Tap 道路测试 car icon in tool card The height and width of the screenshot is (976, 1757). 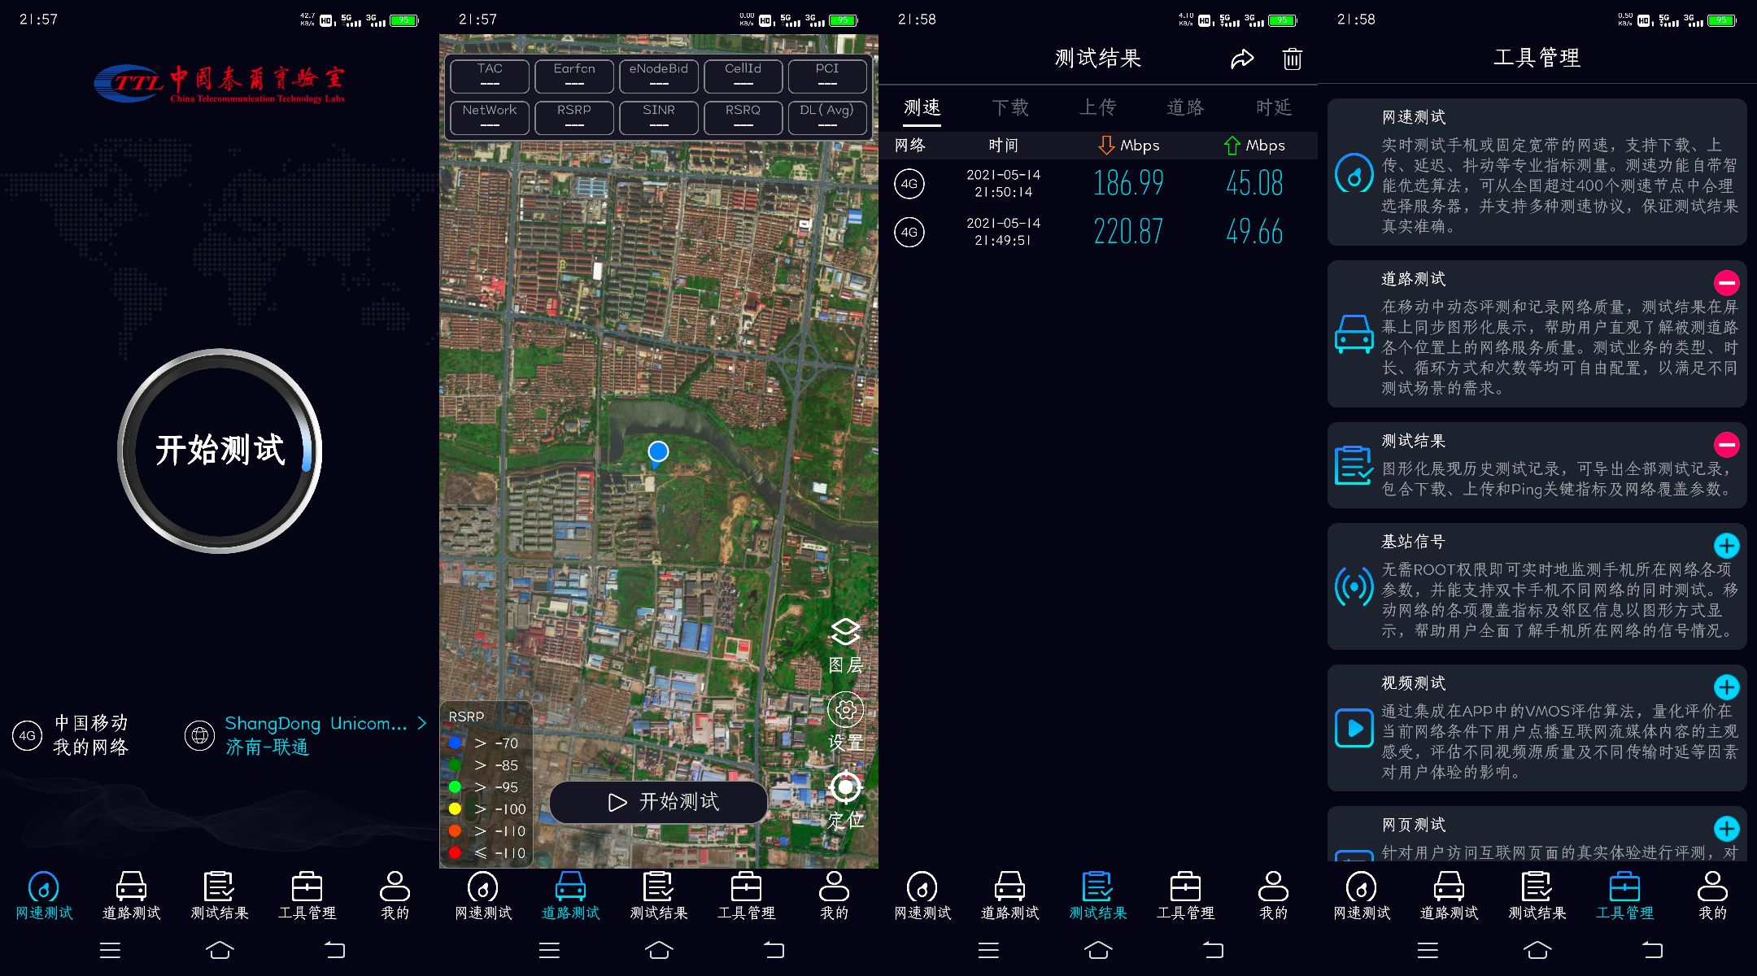coord(1354,333)
